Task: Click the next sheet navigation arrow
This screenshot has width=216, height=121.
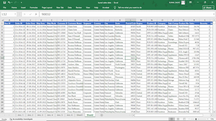Action: [9, 115]
